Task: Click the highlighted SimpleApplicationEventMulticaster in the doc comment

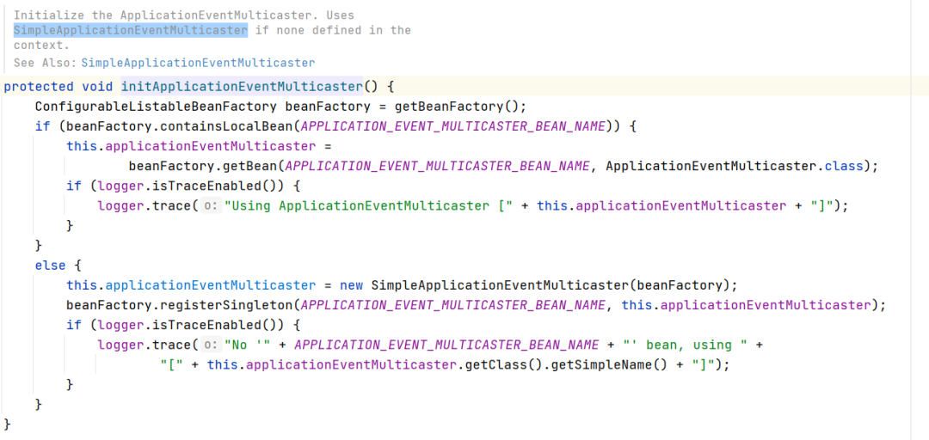Action: (131, 30)
